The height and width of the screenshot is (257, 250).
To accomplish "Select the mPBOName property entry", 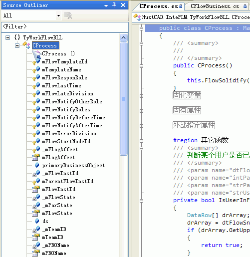I will 54,253.
